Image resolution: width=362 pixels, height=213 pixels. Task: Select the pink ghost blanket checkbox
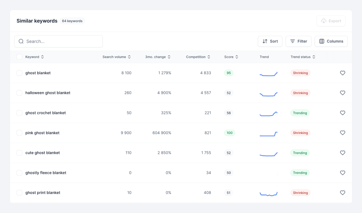pos(19,133)
